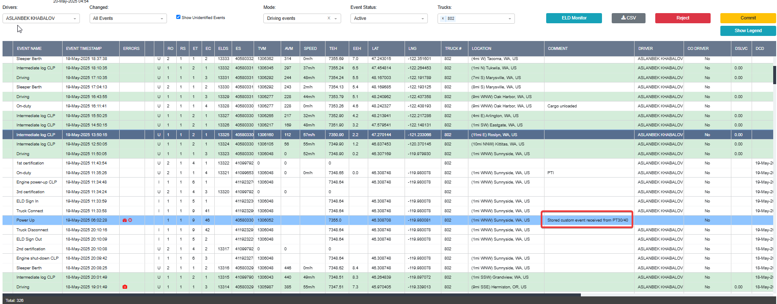777x304 pixels.
Task: Click the red Reject button
Action: 683,18
